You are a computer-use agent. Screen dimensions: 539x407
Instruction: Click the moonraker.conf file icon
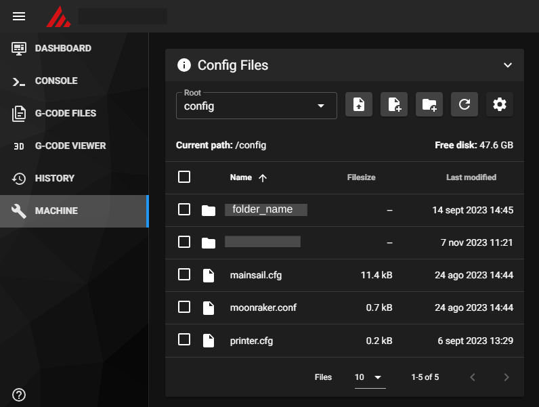209,308
